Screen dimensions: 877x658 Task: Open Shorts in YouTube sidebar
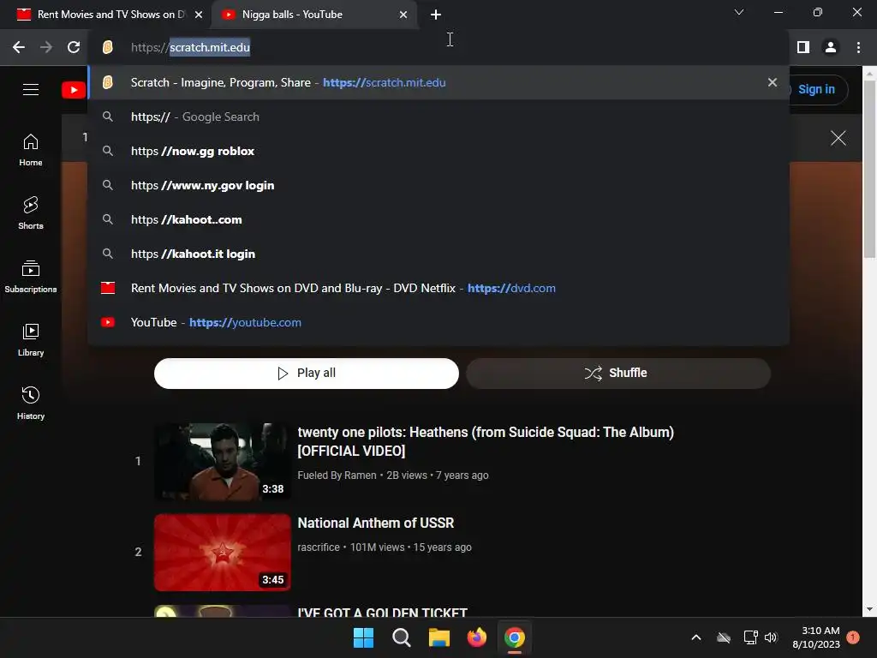[31, 213]
